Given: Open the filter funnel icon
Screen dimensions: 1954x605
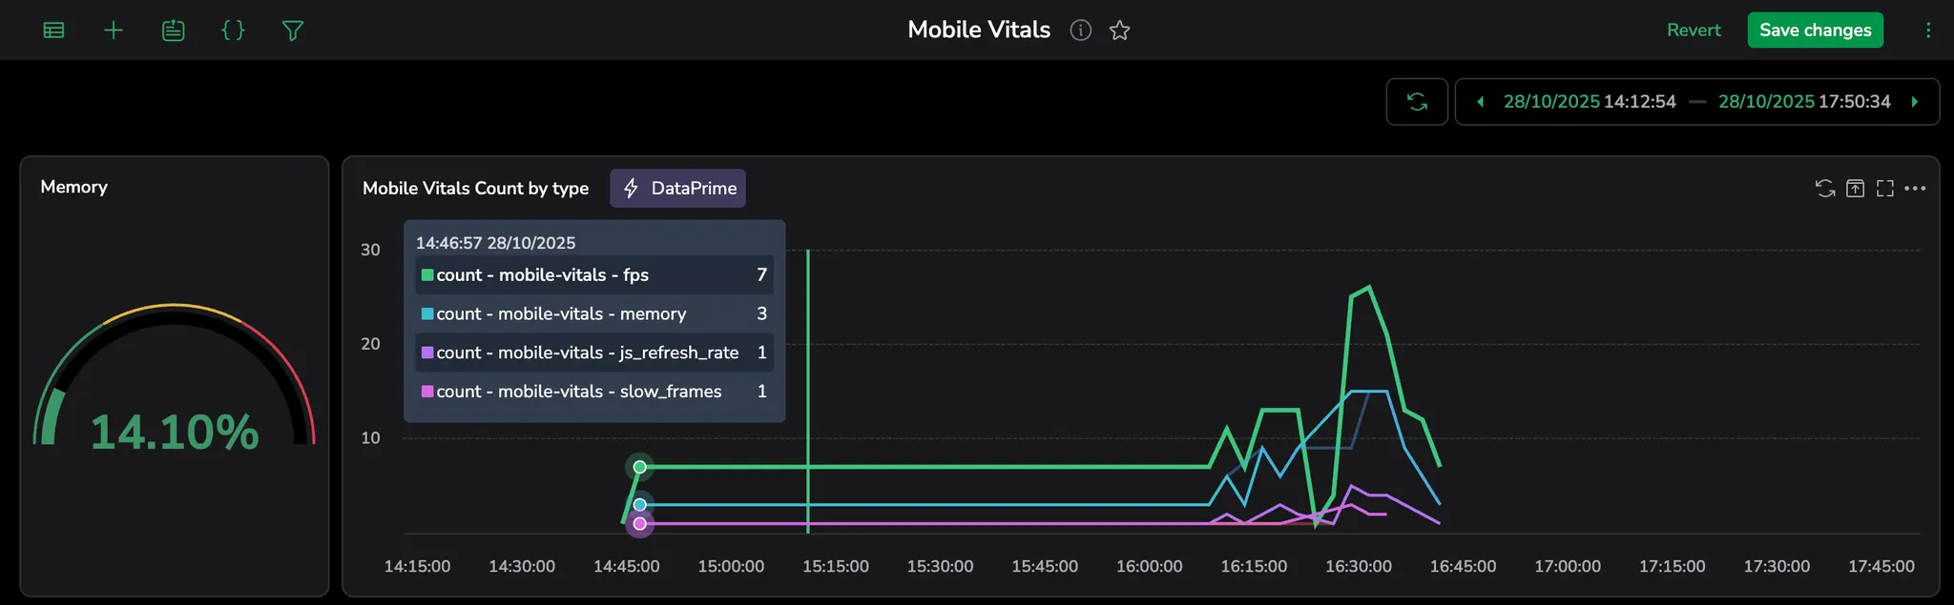Looking at the screenshot, I should tap(293, 30).
